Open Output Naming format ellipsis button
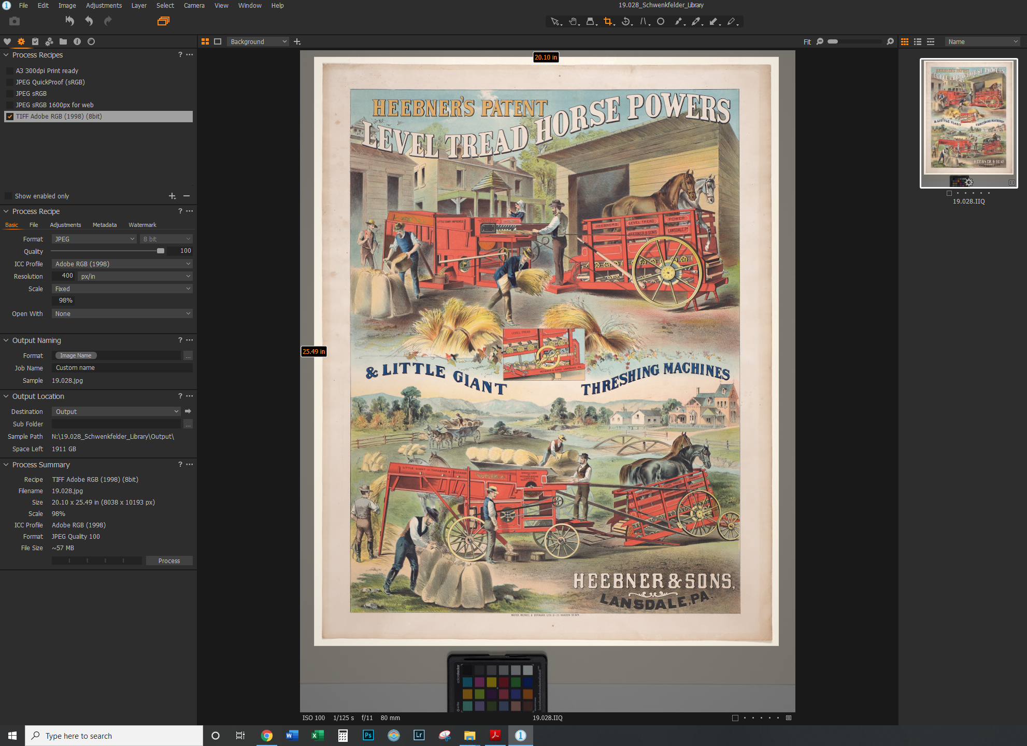Viewport: 1027px width, 746px height. click(x=188, y=355)
